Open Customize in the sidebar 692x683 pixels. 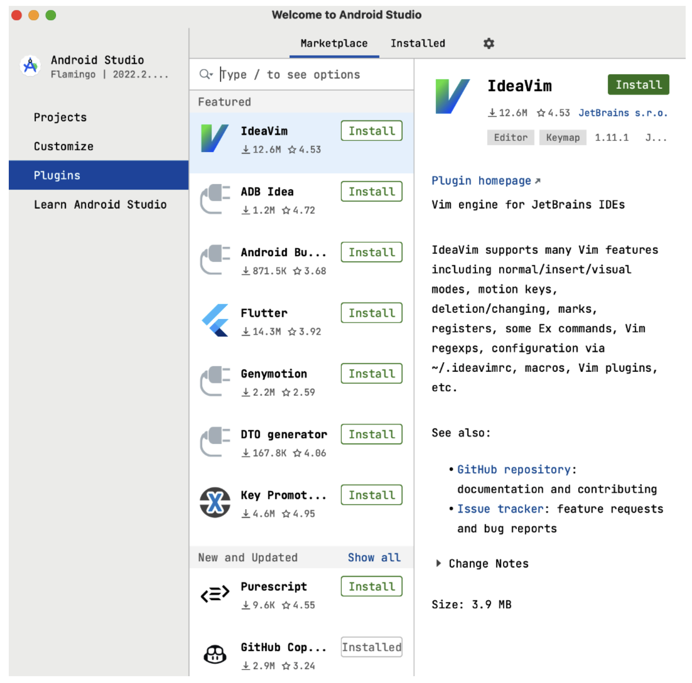63,146
